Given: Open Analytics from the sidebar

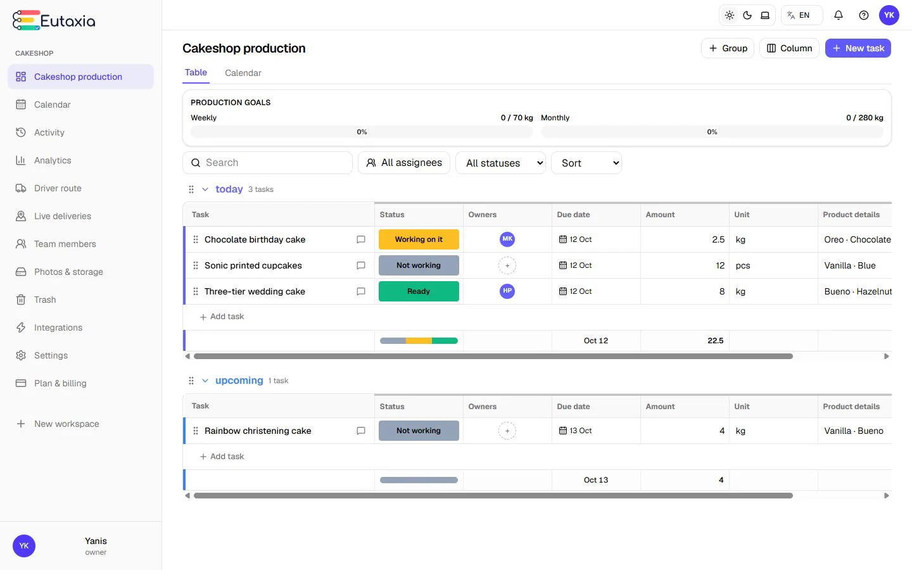Looking at the screenshot, I should click(x=80, y=160).
